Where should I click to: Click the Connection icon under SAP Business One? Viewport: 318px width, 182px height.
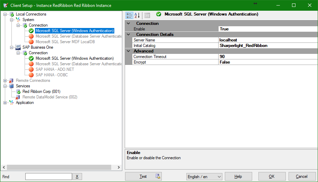(25, 53)
